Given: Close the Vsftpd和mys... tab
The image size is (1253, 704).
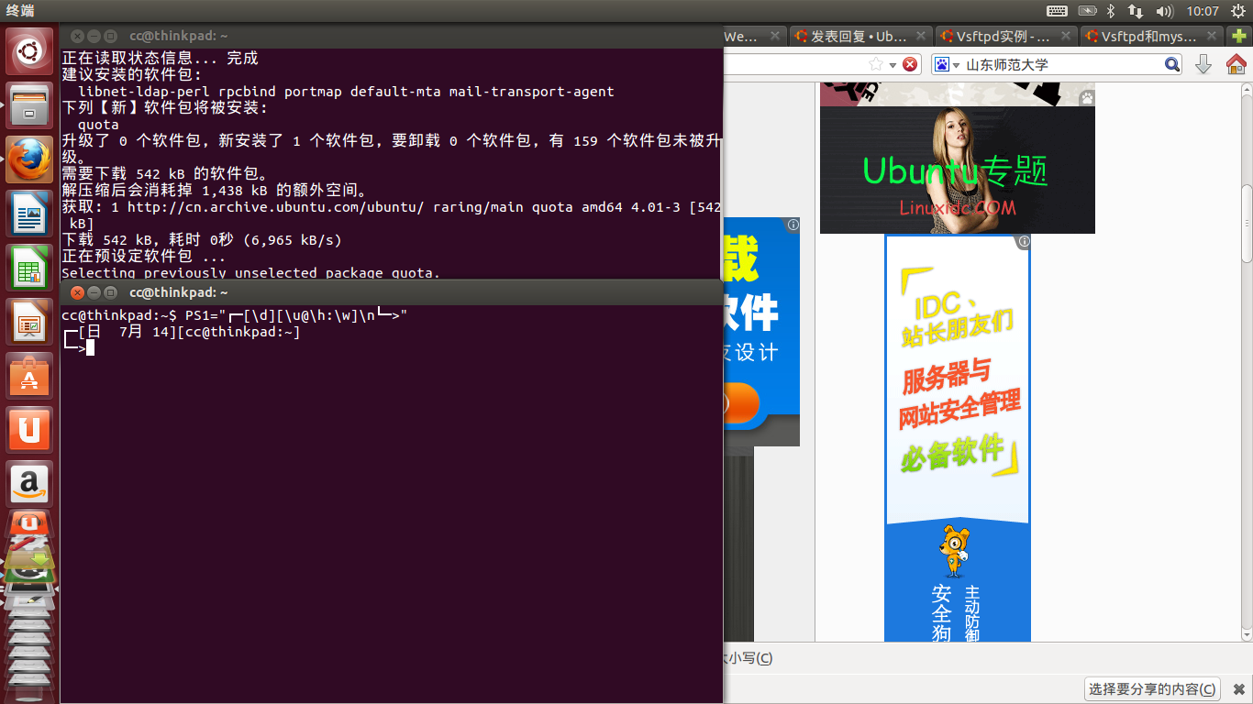Looking at the screenshot, I should (x=1211, y=37).
